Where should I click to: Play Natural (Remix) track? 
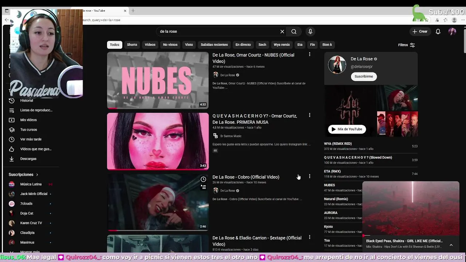point(342,202)
